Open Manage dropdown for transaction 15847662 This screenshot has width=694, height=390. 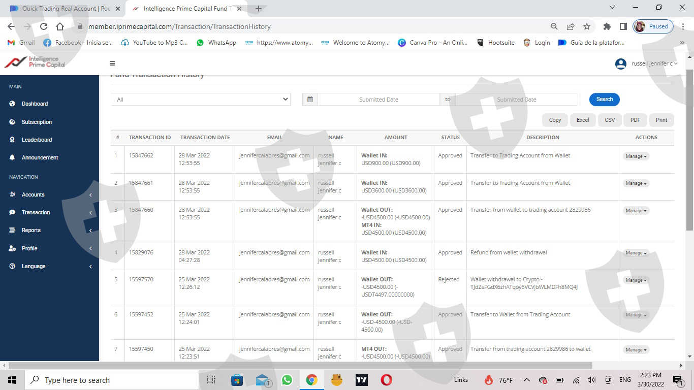tap(636, 156)
